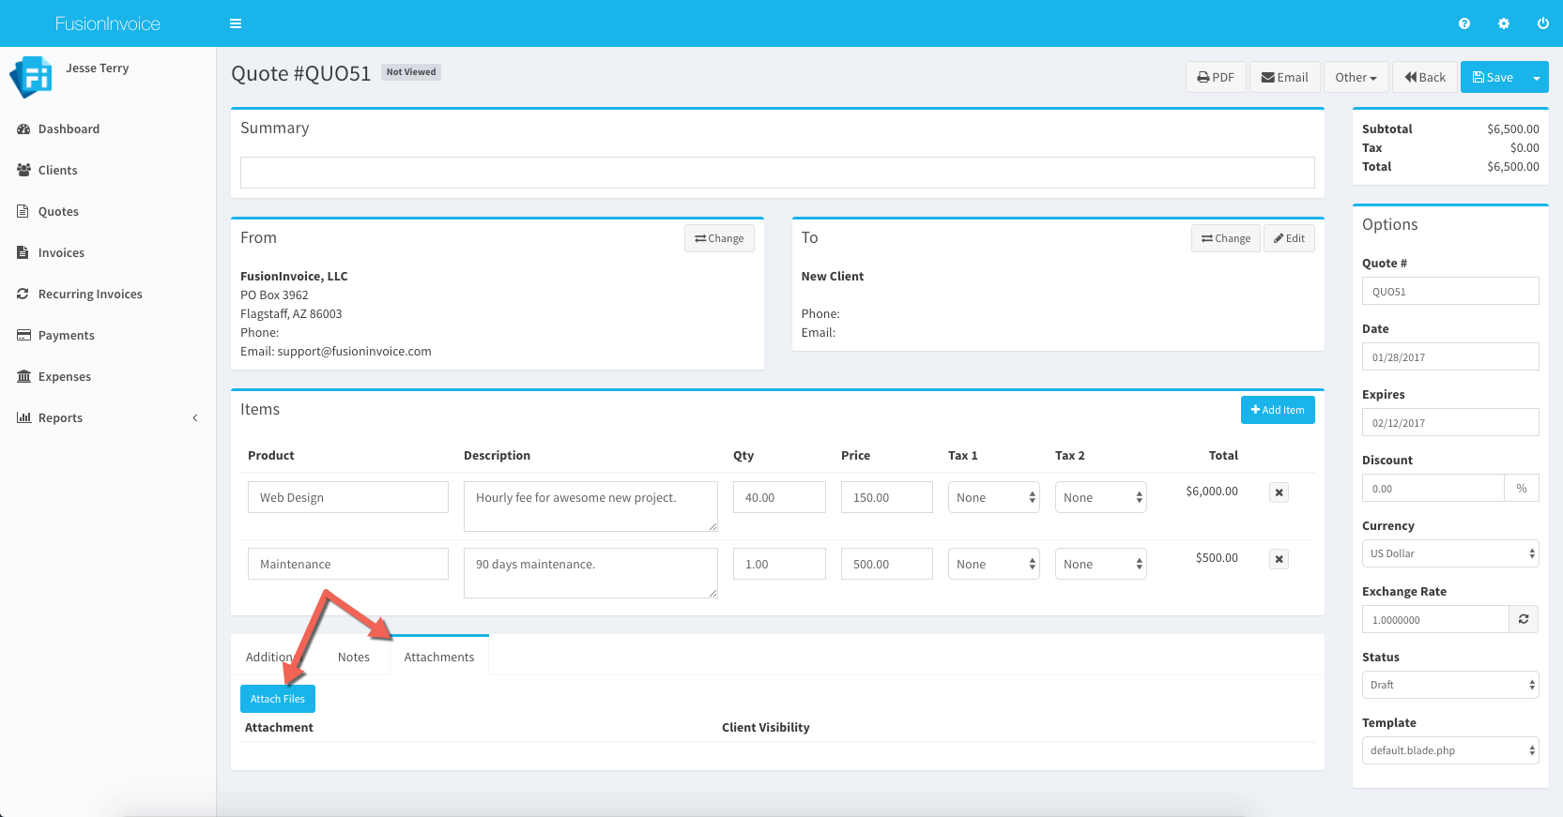Open the Currency US Dollar dropdown

(x=1449, y=553)
